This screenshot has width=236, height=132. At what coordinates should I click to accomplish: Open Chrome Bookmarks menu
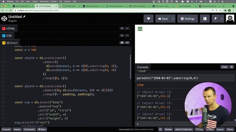tap(44, 1)
